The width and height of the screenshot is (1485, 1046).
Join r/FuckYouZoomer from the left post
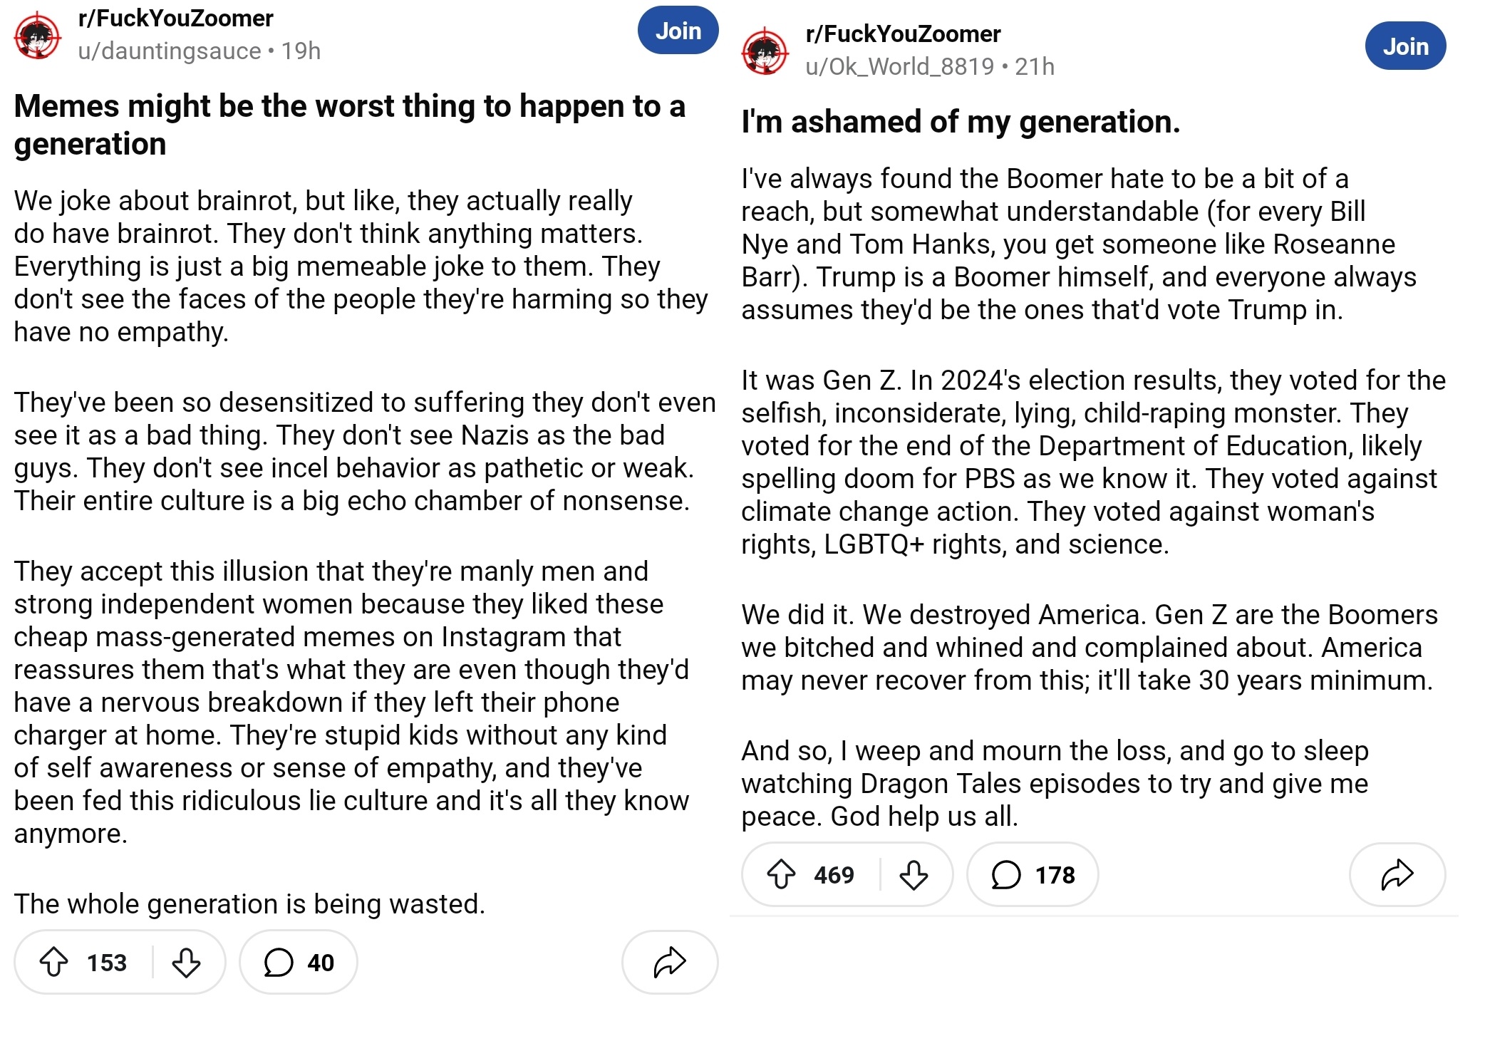(x=678, y=31)
